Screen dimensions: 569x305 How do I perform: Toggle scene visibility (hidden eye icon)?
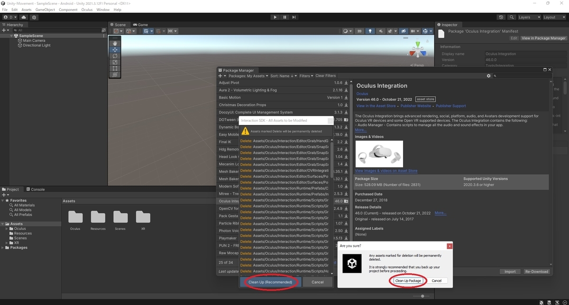coord(404,31)
